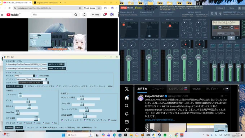Open the X search magnifier in sidebar
Image resolution: width=245 pixels, height=138 pixels.
pyautogui.click(x=127, y=106)
